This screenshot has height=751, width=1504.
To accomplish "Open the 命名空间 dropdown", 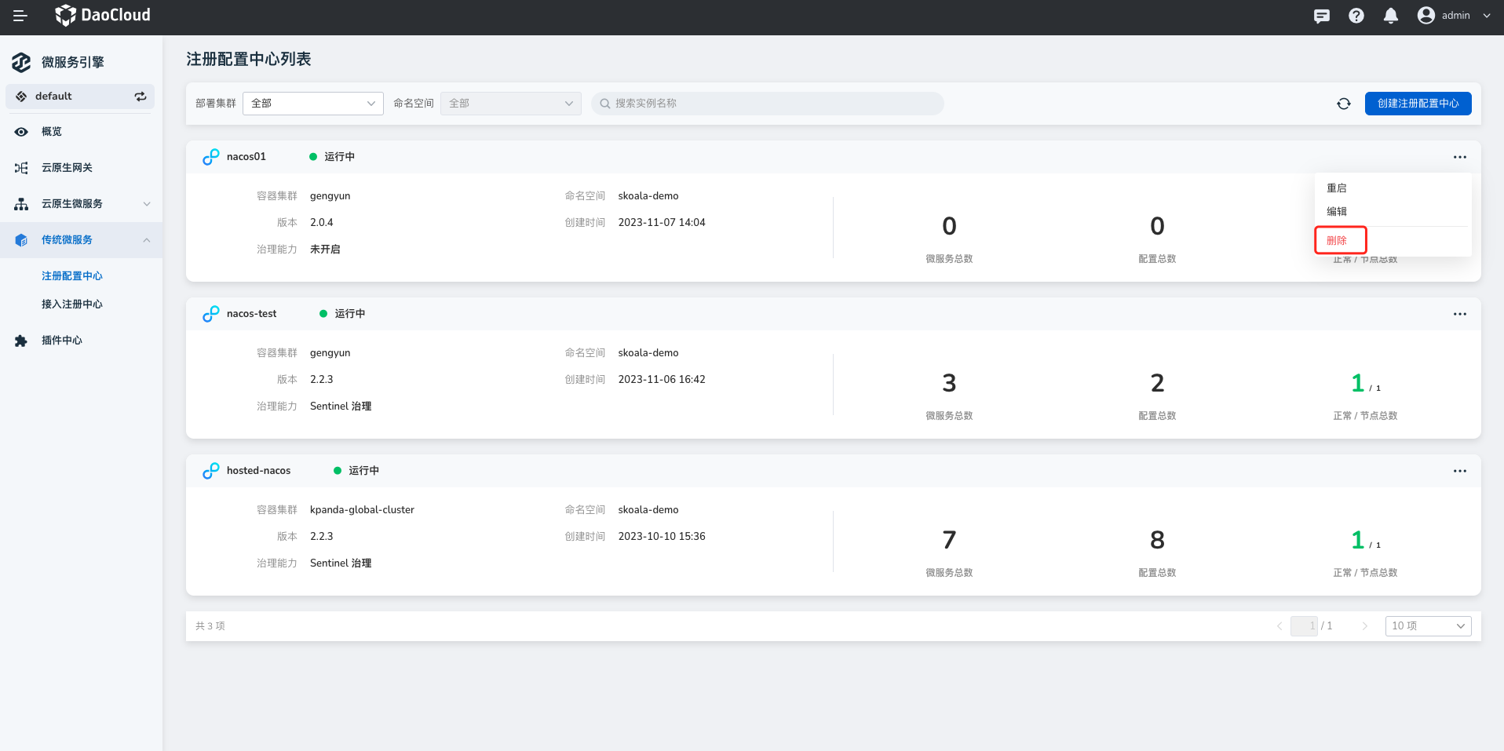I will coord(510,104).
